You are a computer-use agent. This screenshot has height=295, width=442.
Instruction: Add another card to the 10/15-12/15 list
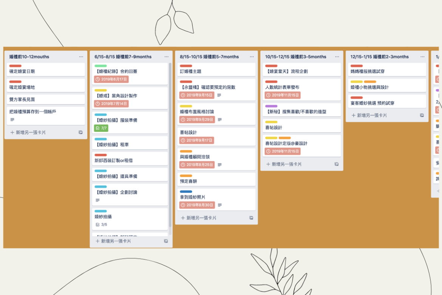click(x=283, y=164)
